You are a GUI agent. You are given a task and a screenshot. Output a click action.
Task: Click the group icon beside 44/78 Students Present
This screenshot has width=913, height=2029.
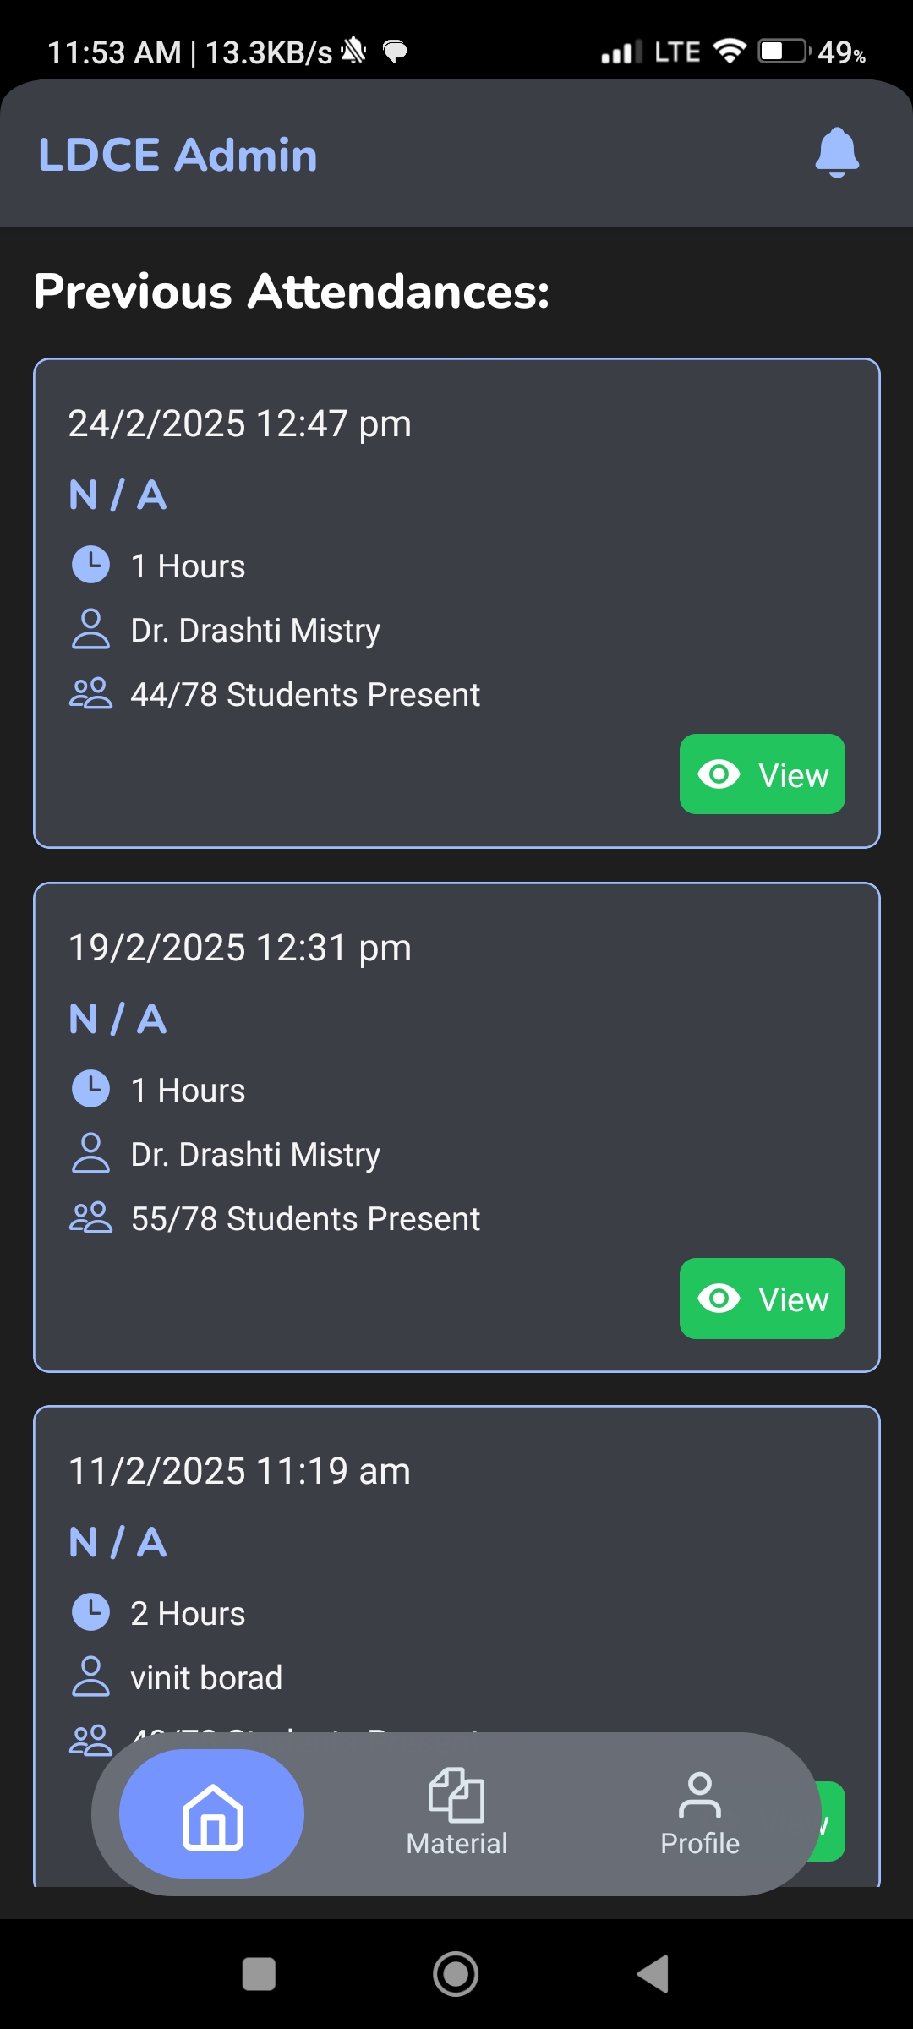click(90, 693)
